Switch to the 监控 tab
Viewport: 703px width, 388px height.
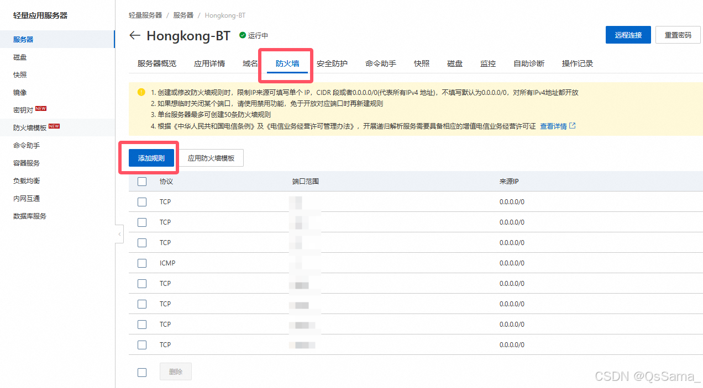point(488,63)
